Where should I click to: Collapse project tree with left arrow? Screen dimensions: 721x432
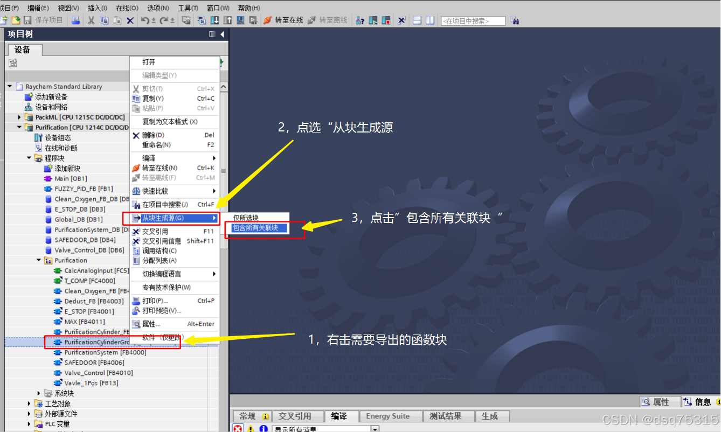coord(223,34)
